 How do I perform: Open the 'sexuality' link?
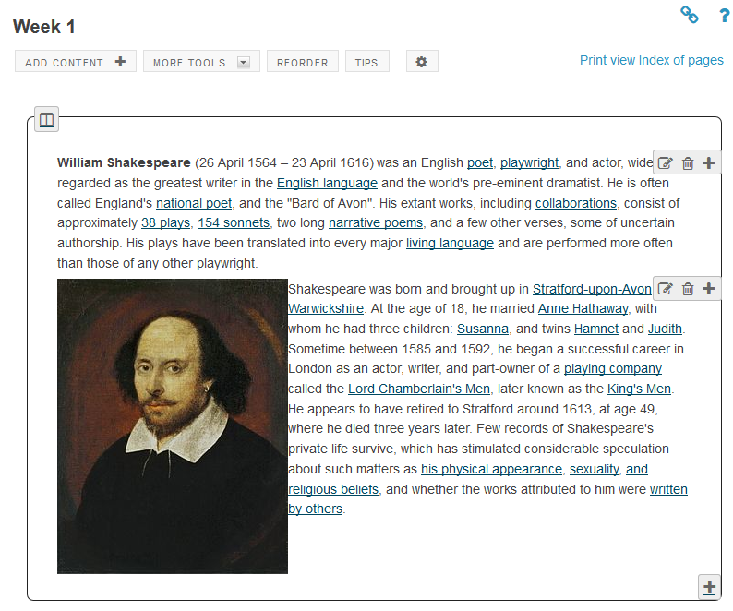tap(595, 469)
